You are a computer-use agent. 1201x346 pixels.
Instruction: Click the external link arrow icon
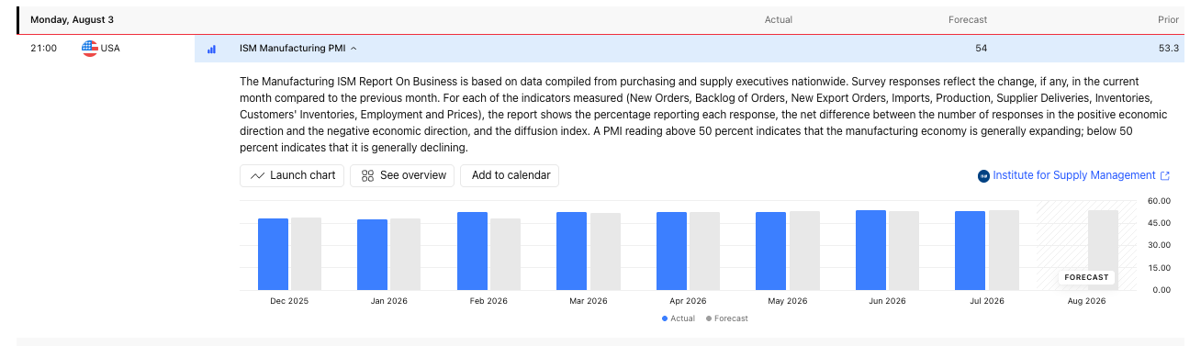tap(1165, 176)
